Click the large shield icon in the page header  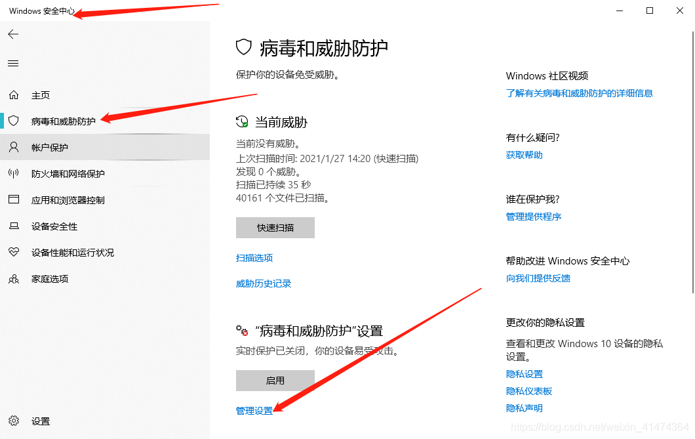(x=244, y=47)
